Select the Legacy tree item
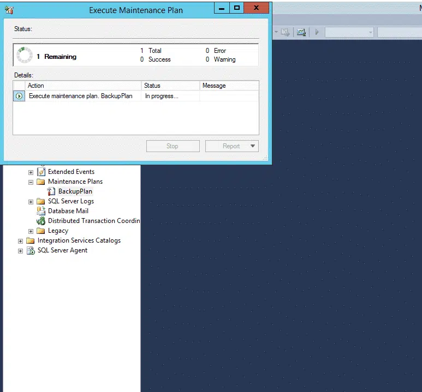 [x=58, y=231]
